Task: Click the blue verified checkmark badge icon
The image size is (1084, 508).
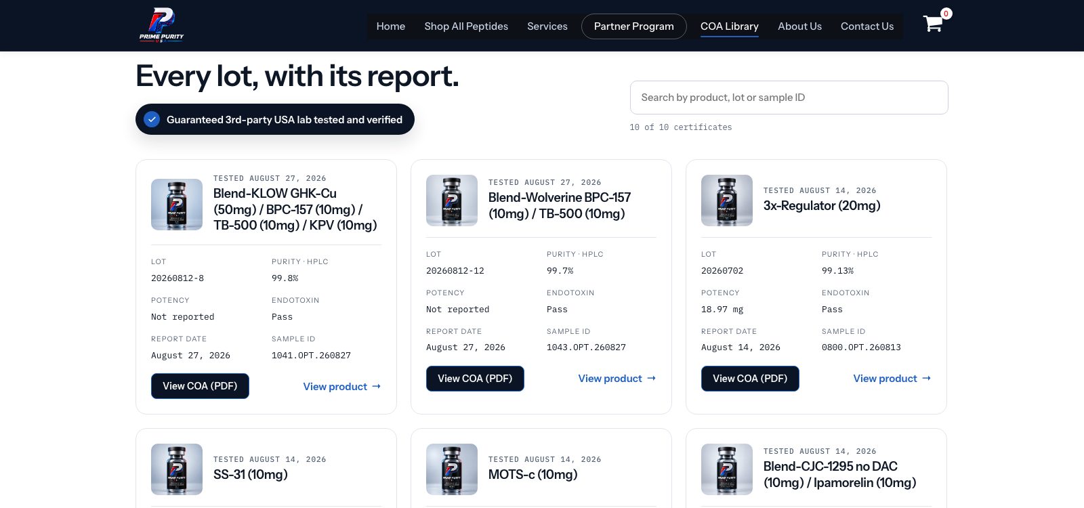Action: 152,119
